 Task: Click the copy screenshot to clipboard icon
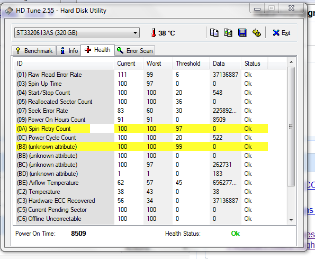[228, 33]
